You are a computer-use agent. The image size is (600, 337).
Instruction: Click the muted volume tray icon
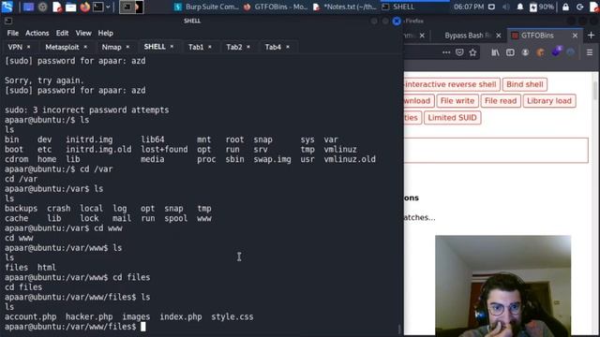click(x=506, y=7)
